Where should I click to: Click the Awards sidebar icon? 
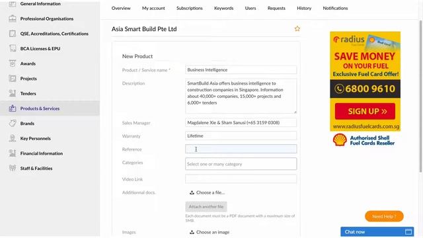point(13,63)
